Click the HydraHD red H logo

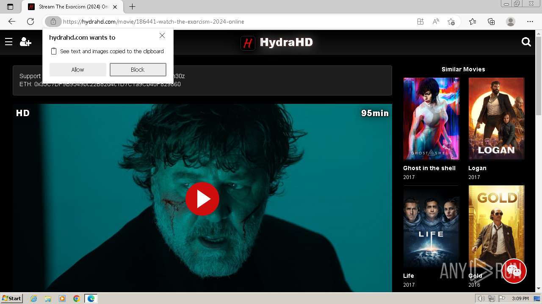248,43
